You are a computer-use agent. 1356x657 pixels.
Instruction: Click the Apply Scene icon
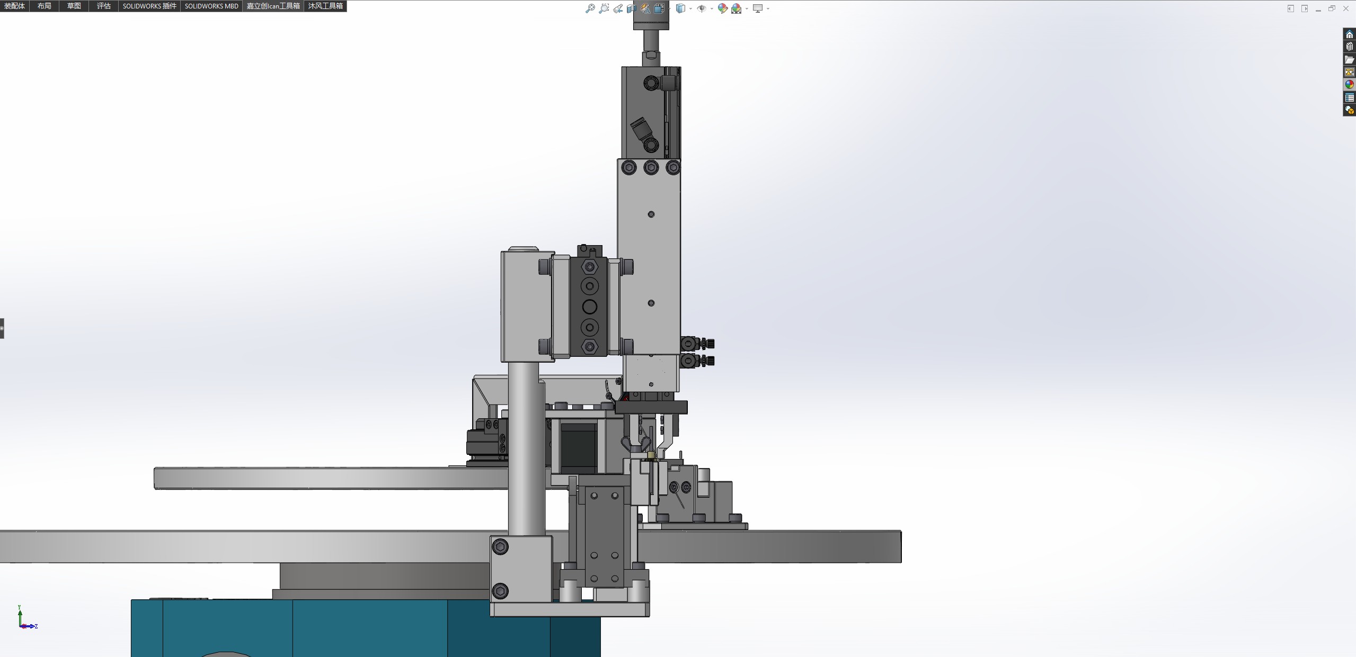[x=737, y=8]
